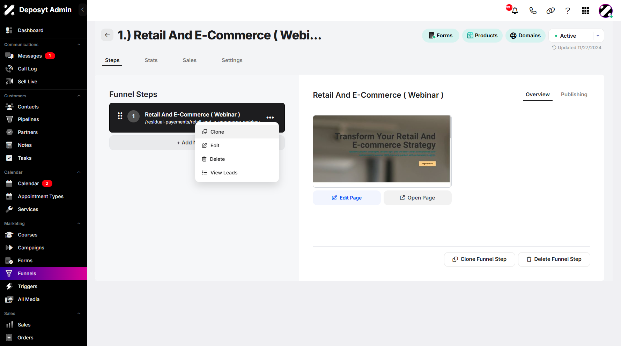Open the notifications bell icon
Screen dimensions: 621x346
coord(515,10)
